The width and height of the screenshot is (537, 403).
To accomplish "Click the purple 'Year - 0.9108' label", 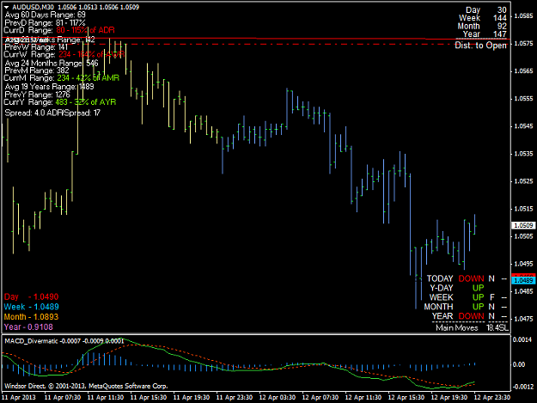I will coord(28,327).
